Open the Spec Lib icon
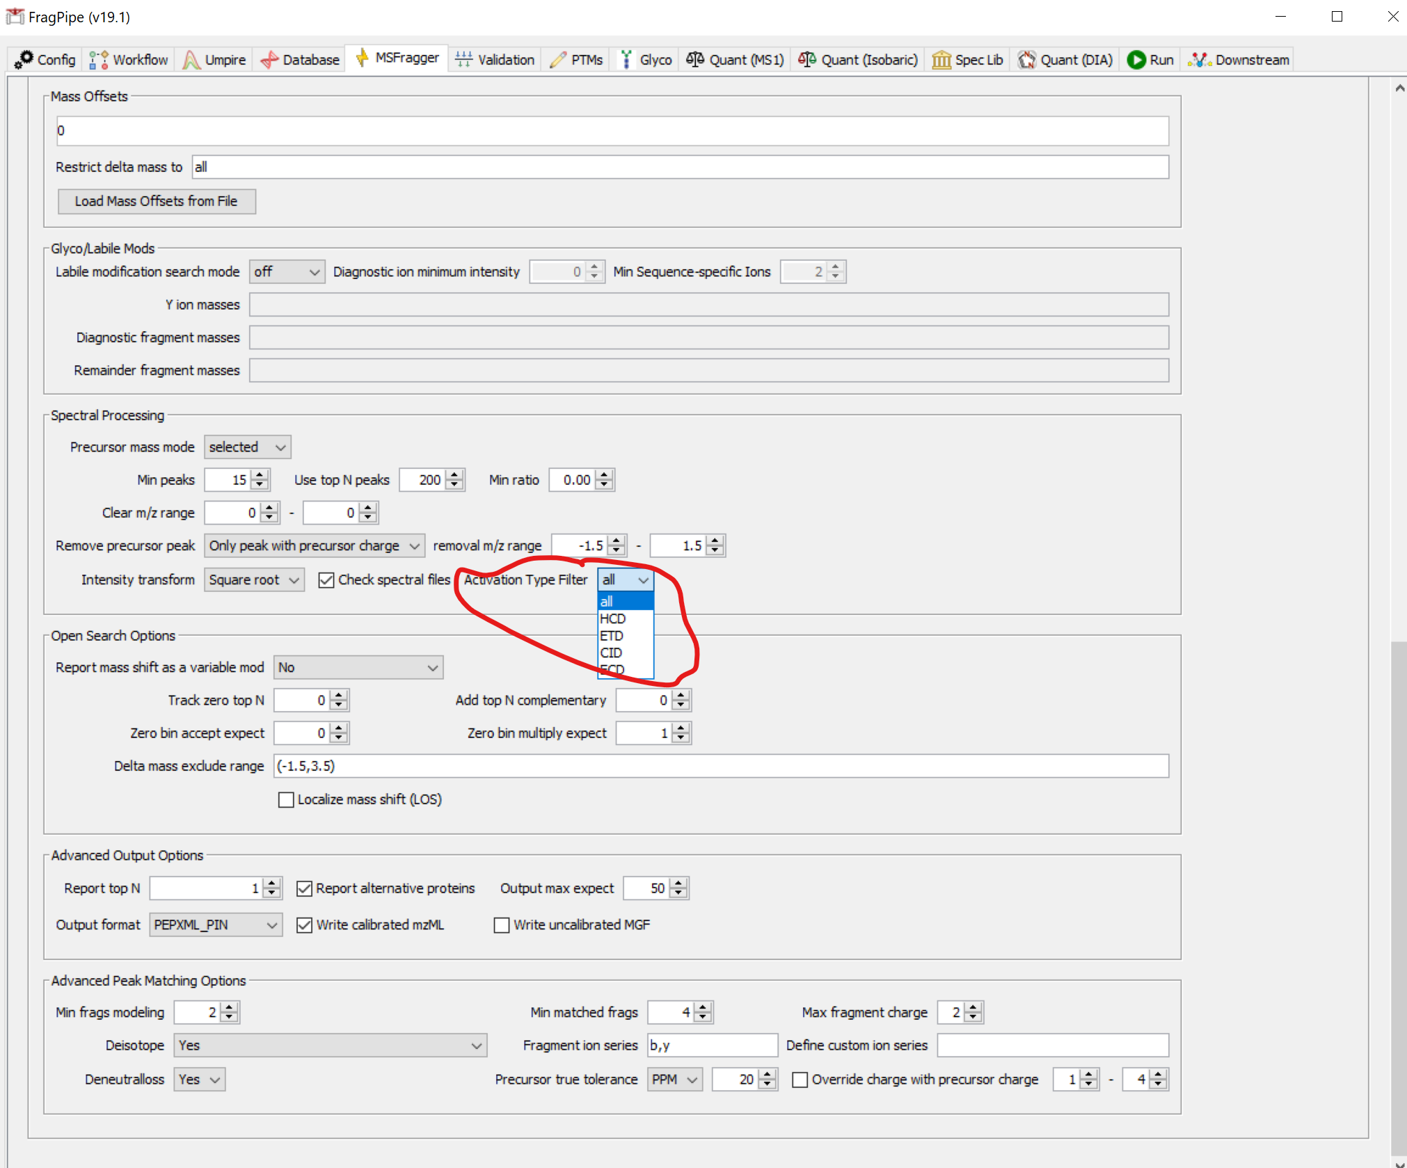The width and height of the screenshot is (1407, 1168). click(x=942, y=59)
